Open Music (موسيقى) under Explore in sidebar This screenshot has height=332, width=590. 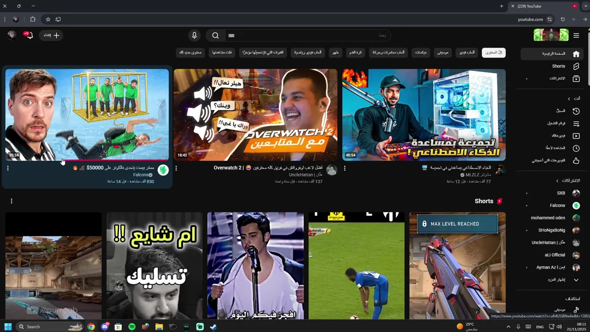(x=551, y=310)
